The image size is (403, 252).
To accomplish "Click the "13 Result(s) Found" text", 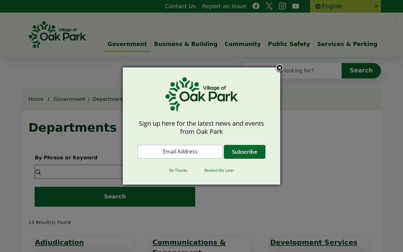I will click(x=50, y=222).
